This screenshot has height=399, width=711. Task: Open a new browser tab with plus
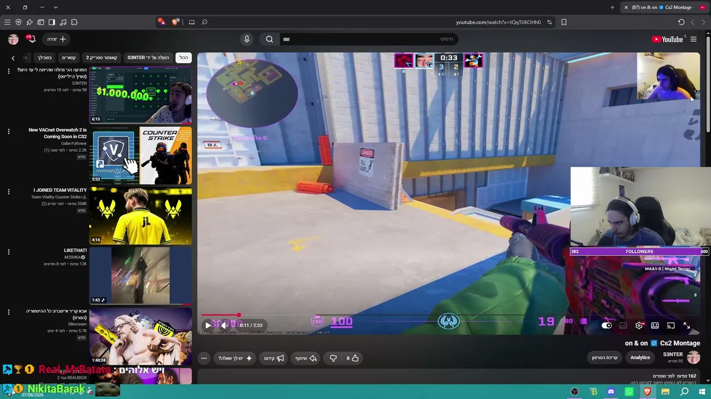(612, 7)
